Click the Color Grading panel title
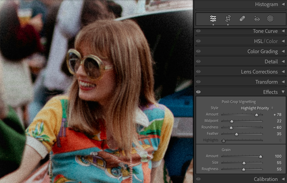 pyautogui.click(x=263, y=52)
